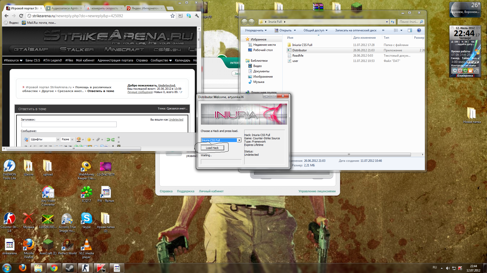Switch to the Яндекс.Интернетометр tab
This screenshot has width=487, height=273.
[x=145, y=8]
